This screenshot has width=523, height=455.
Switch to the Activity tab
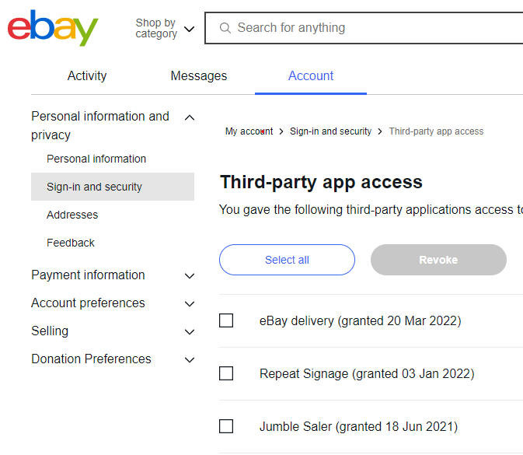coord(87,75)
